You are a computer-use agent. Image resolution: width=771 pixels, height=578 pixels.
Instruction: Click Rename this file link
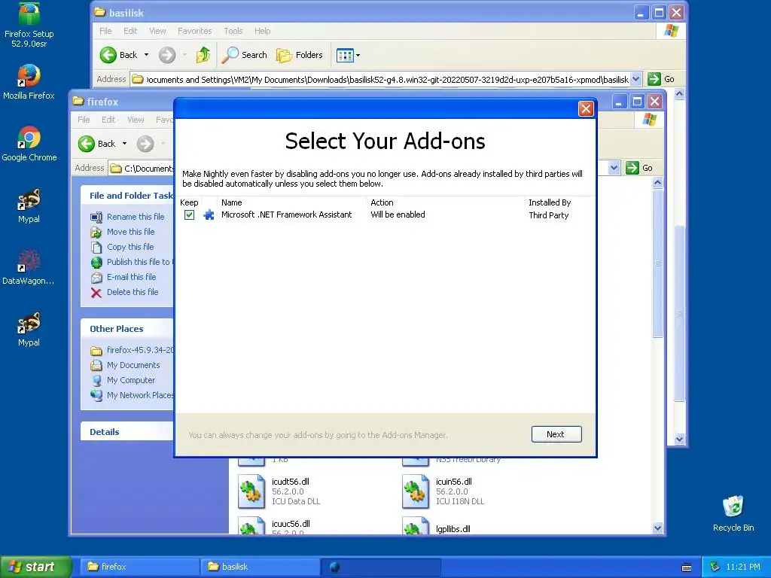click(x=136, y=217)
